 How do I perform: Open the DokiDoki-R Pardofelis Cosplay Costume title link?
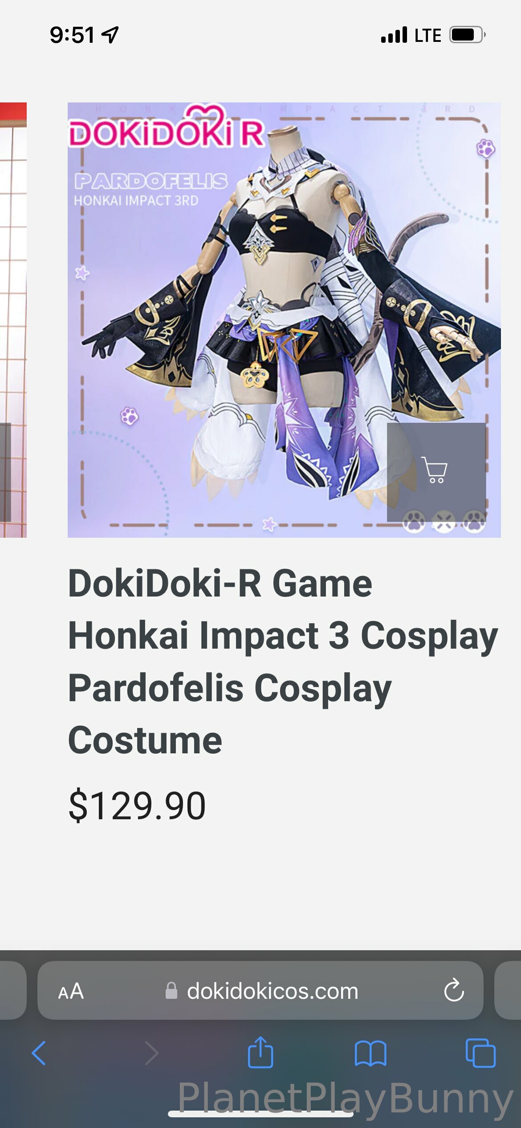pyautogui.click(x=283, y=662)
